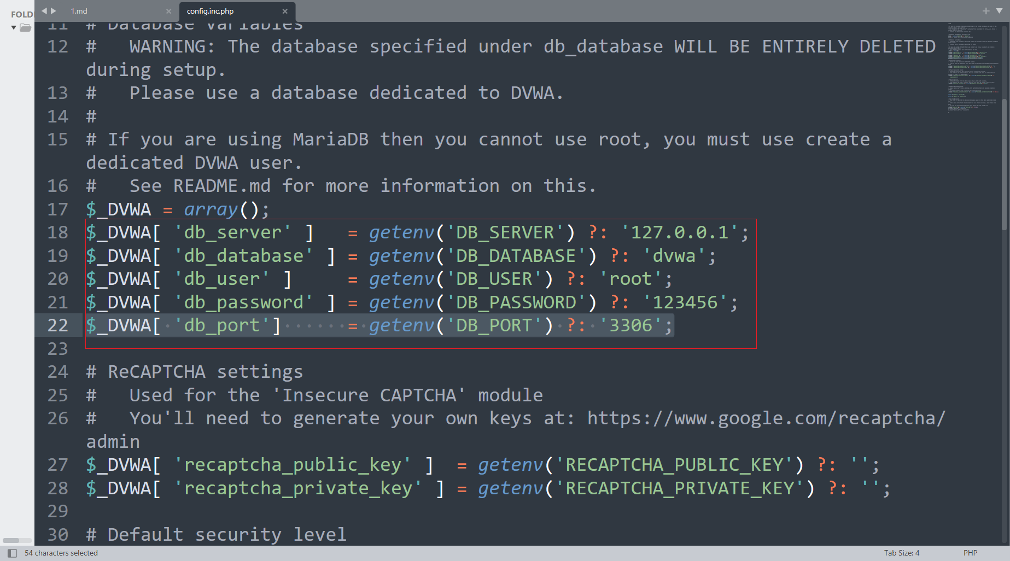Collapse the folder tree triangle in sidebar
Screen dimensions: 1010x561
(x=14, y=28)
